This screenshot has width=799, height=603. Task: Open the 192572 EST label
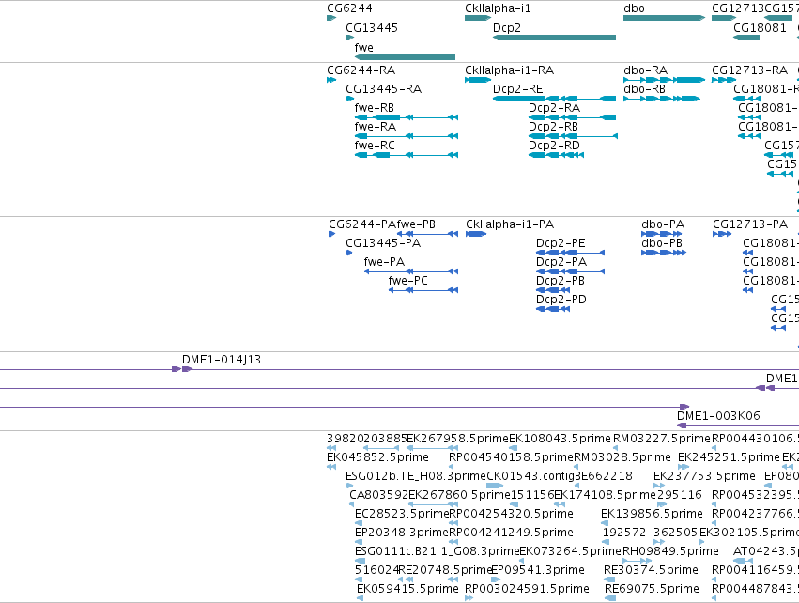624,533
